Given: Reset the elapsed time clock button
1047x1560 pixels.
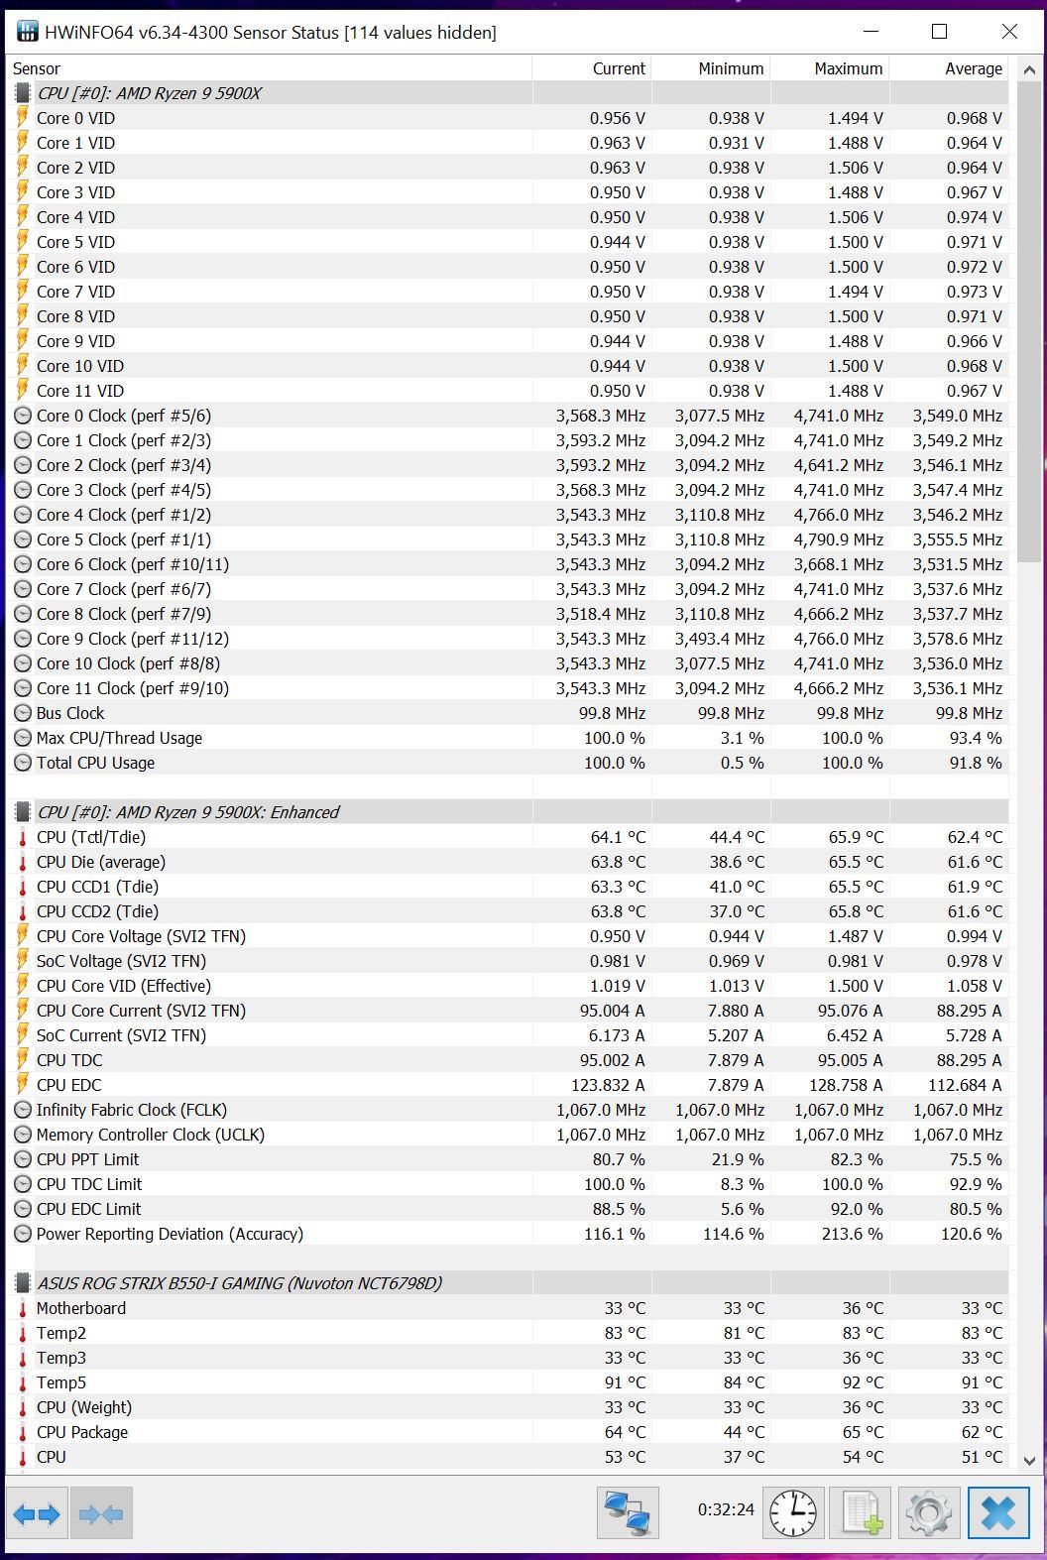Looking at the screenshot, I should (793, 1513).
